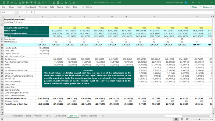Switch to the Input sheet tab
The image size is (215, 121).
coord(28,116)
